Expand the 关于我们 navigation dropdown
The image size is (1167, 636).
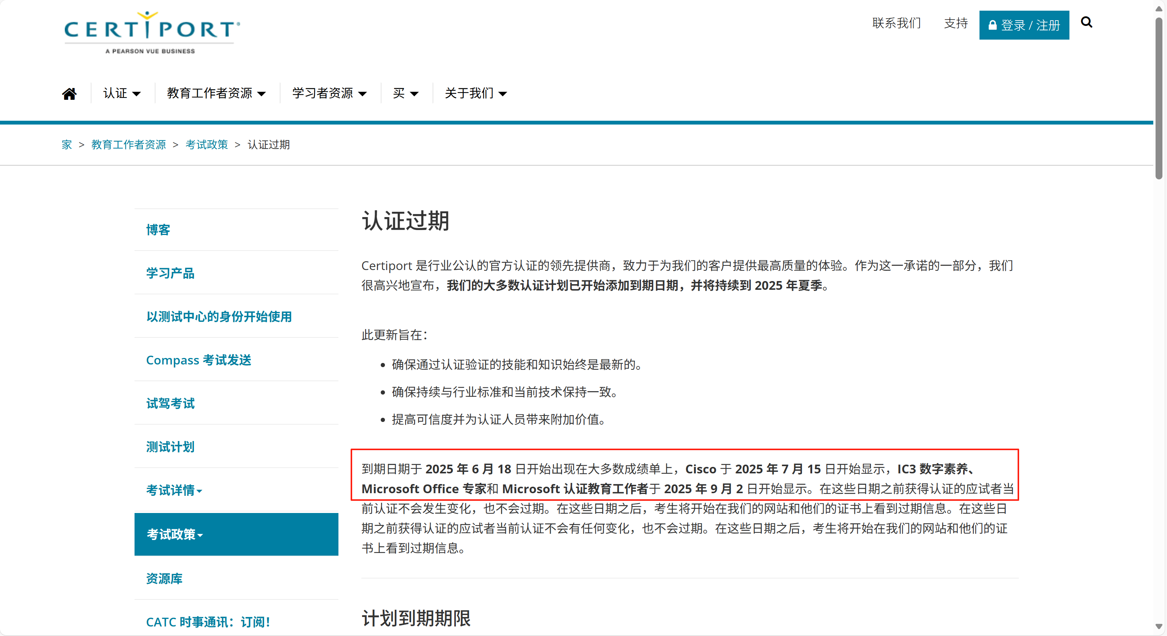pos(476,93)
